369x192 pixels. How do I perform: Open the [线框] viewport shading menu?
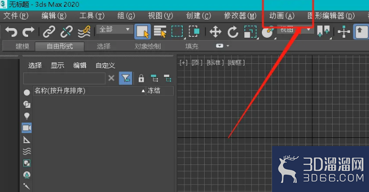click(236, 63)
